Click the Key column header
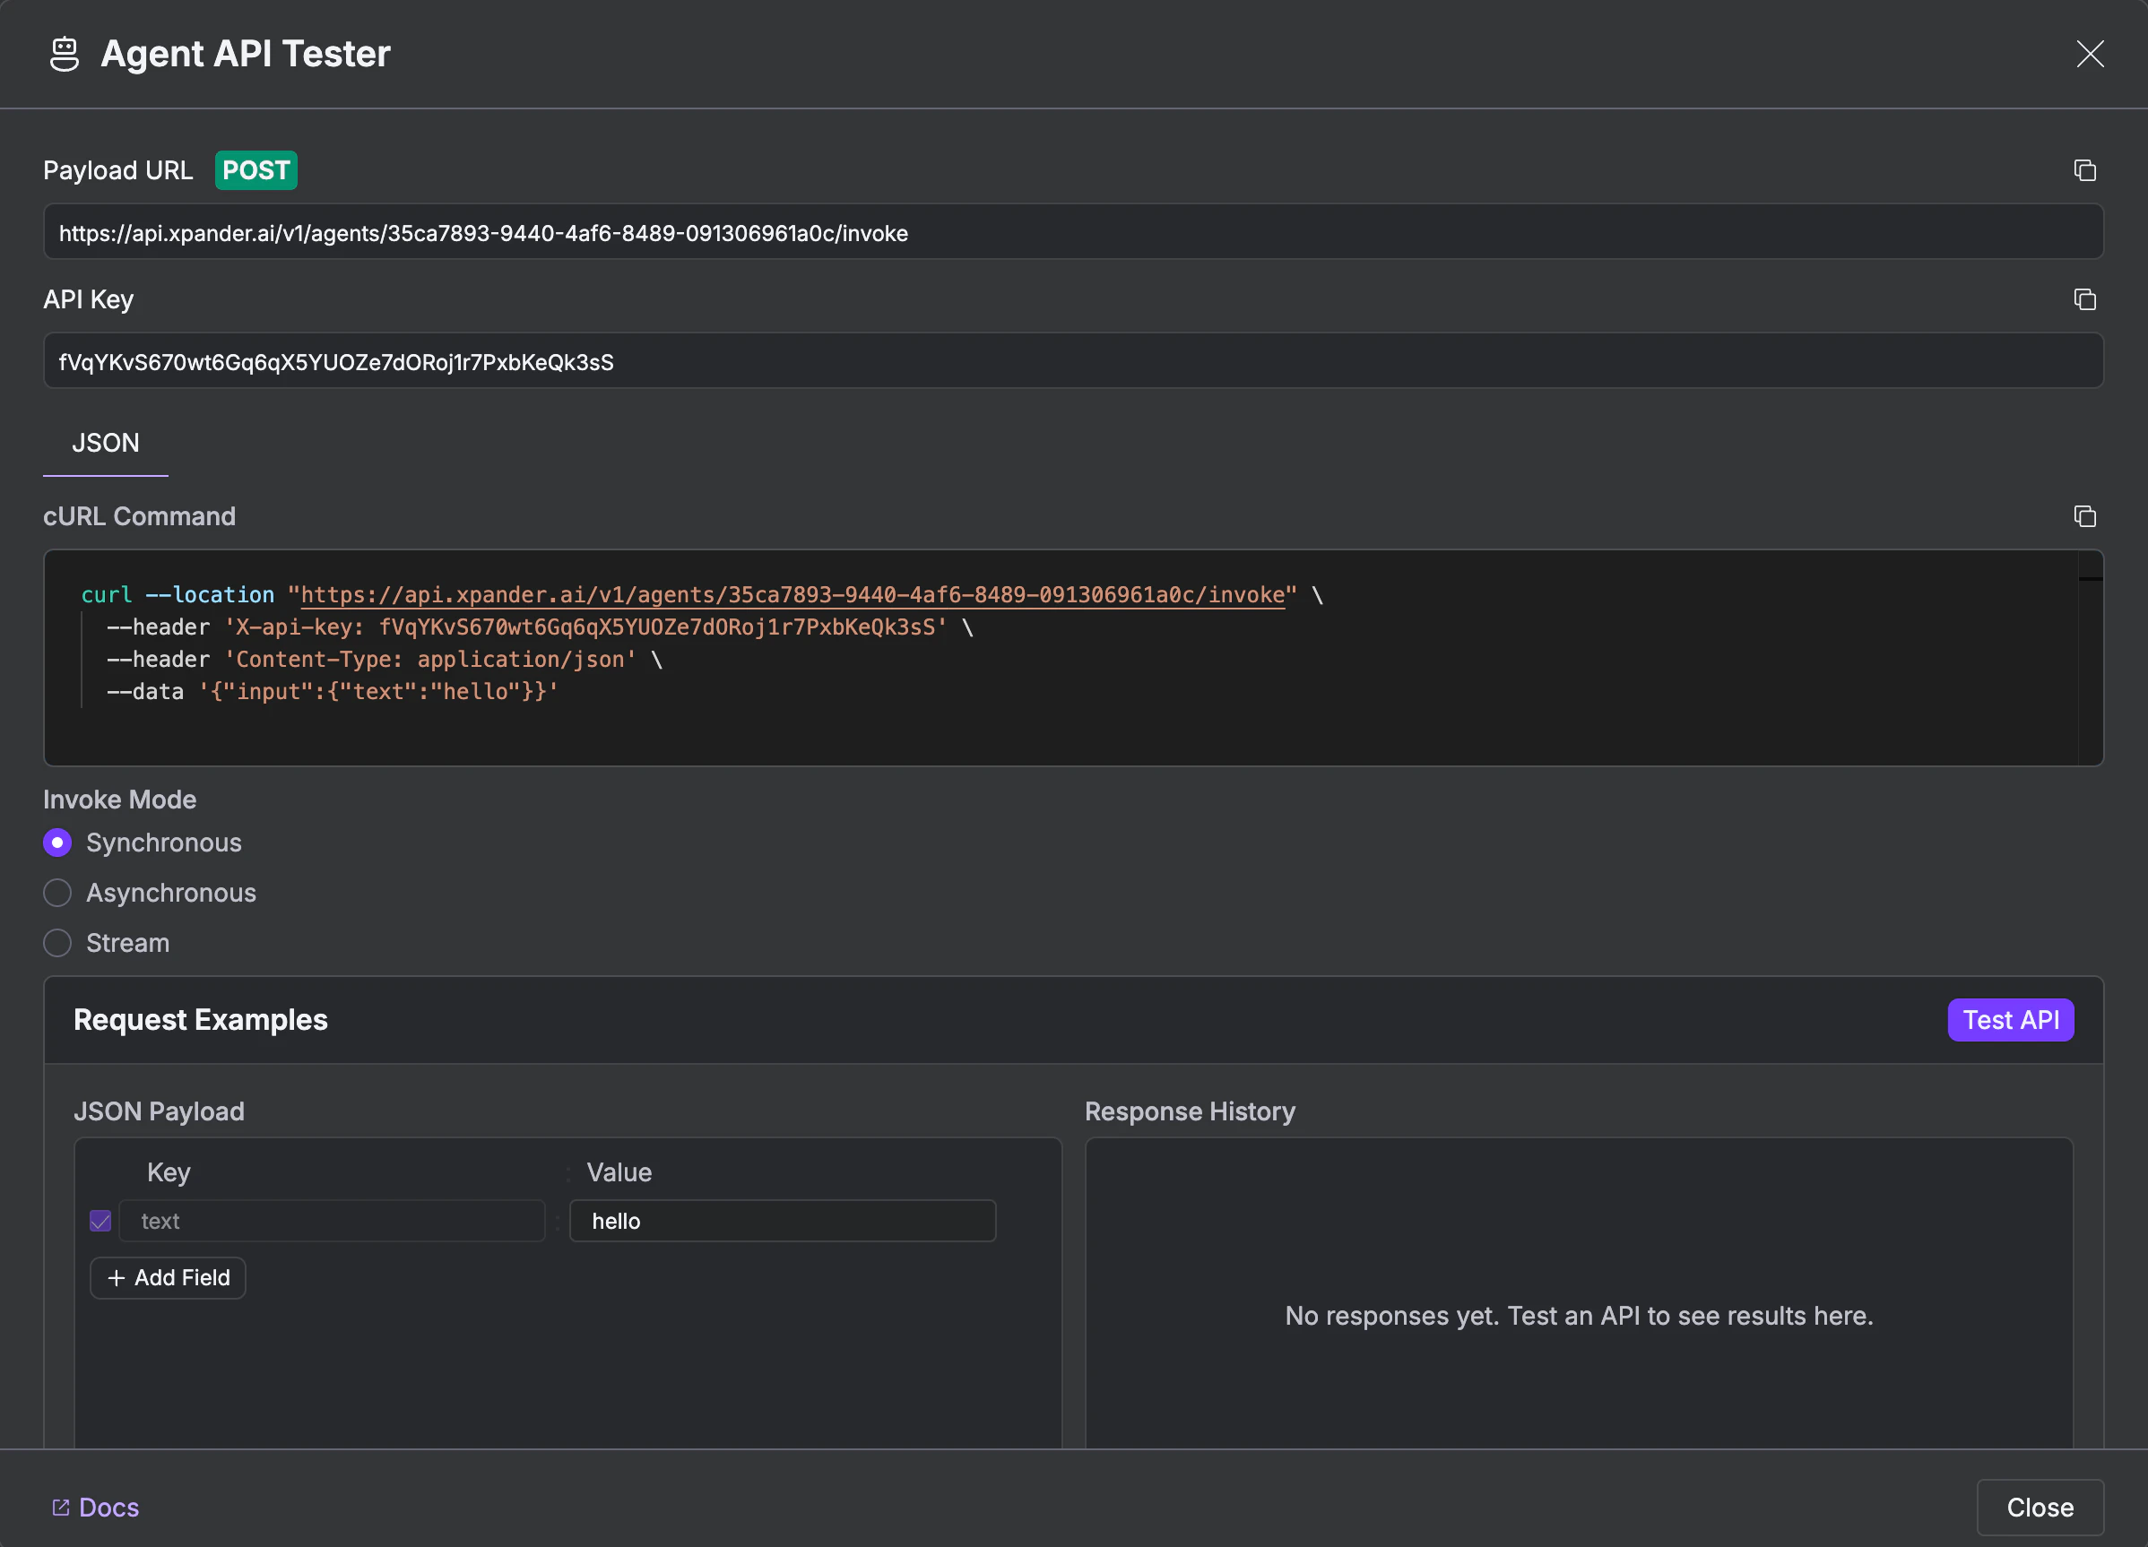Image resolution: width=2148 pixels, height=1547 pixels. click(169, 1172)
